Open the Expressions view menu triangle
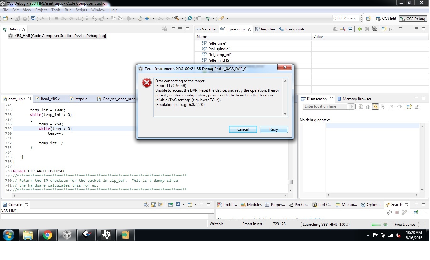The image size is (430, 260). [x=400, y=28]
